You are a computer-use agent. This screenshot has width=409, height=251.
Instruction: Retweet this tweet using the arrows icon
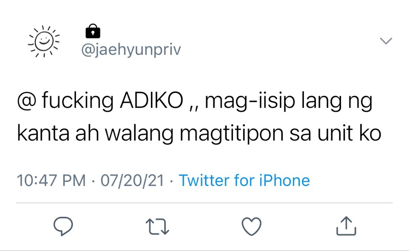pyautogui.click(x=157, y=227)
